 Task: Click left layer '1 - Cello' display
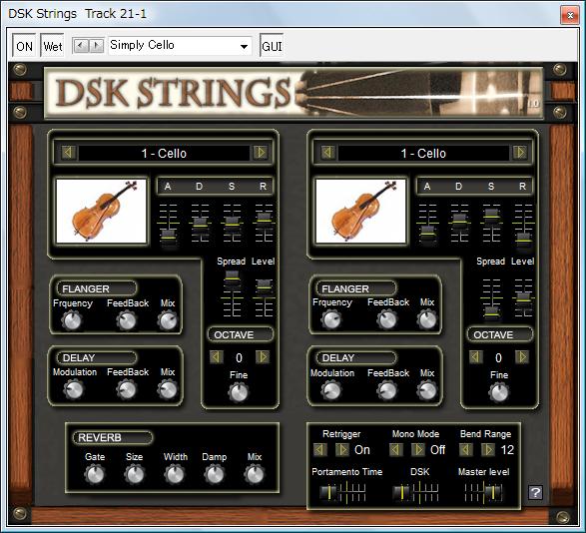coord(164,153)
